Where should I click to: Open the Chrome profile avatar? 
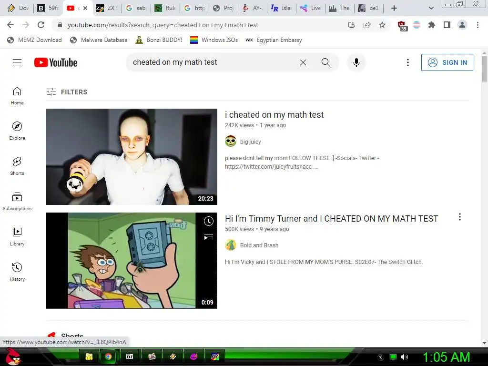coord(462,25)
